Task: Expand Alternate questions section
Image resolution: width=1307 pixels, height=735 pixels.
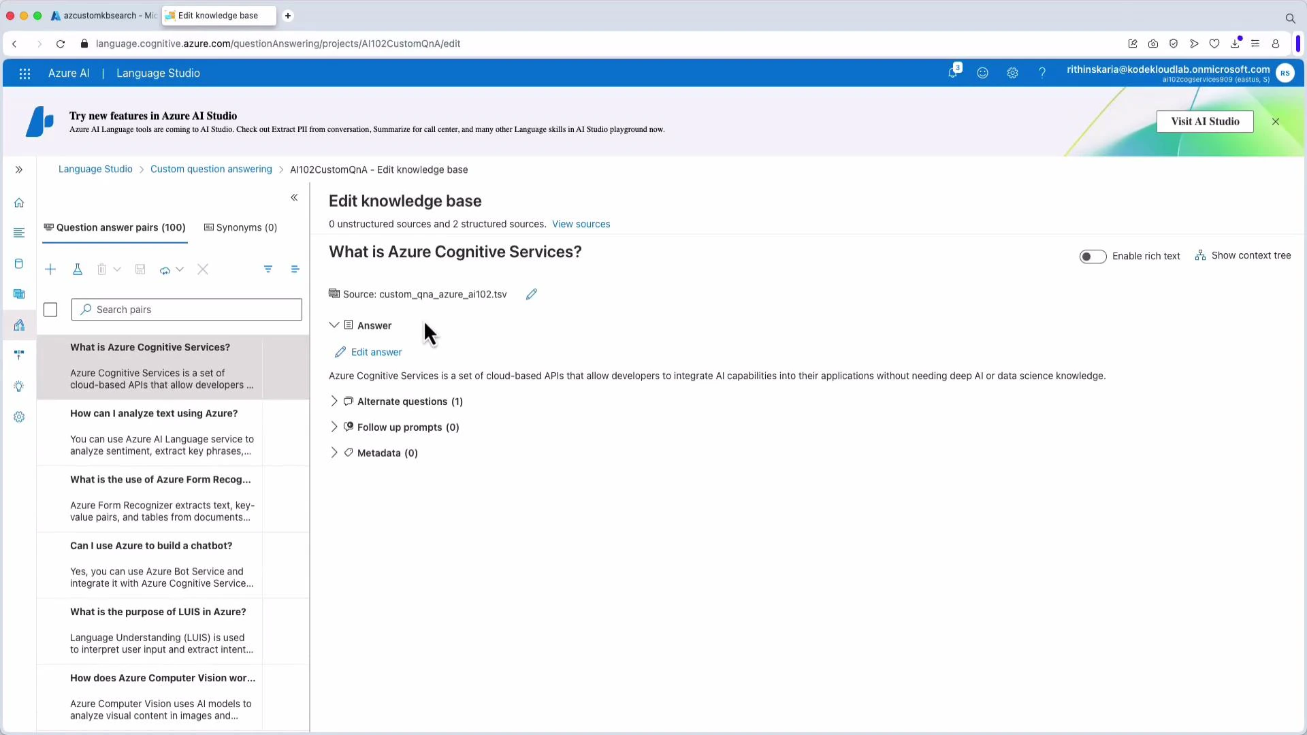Action: (334, 402)
